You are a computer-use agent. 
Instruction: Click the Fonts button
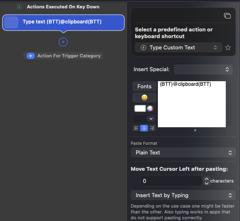tap(145, 86)
